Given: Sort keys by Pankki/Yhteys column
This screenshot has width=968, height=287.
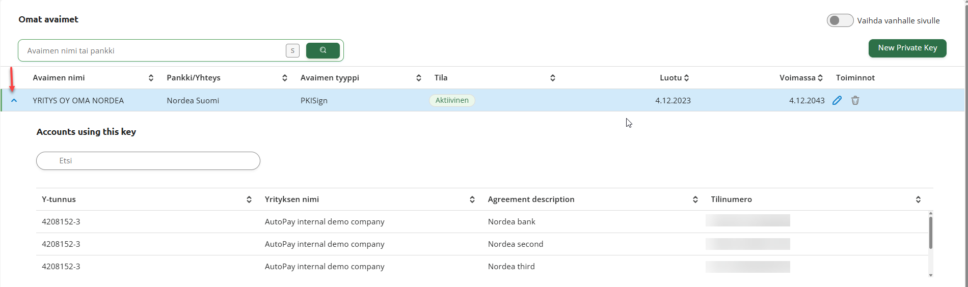Looking at the screenshot, I should tap(284, 78).
